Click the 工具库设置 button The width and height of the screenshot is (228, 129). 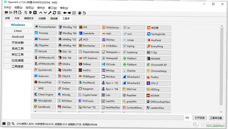216,118
